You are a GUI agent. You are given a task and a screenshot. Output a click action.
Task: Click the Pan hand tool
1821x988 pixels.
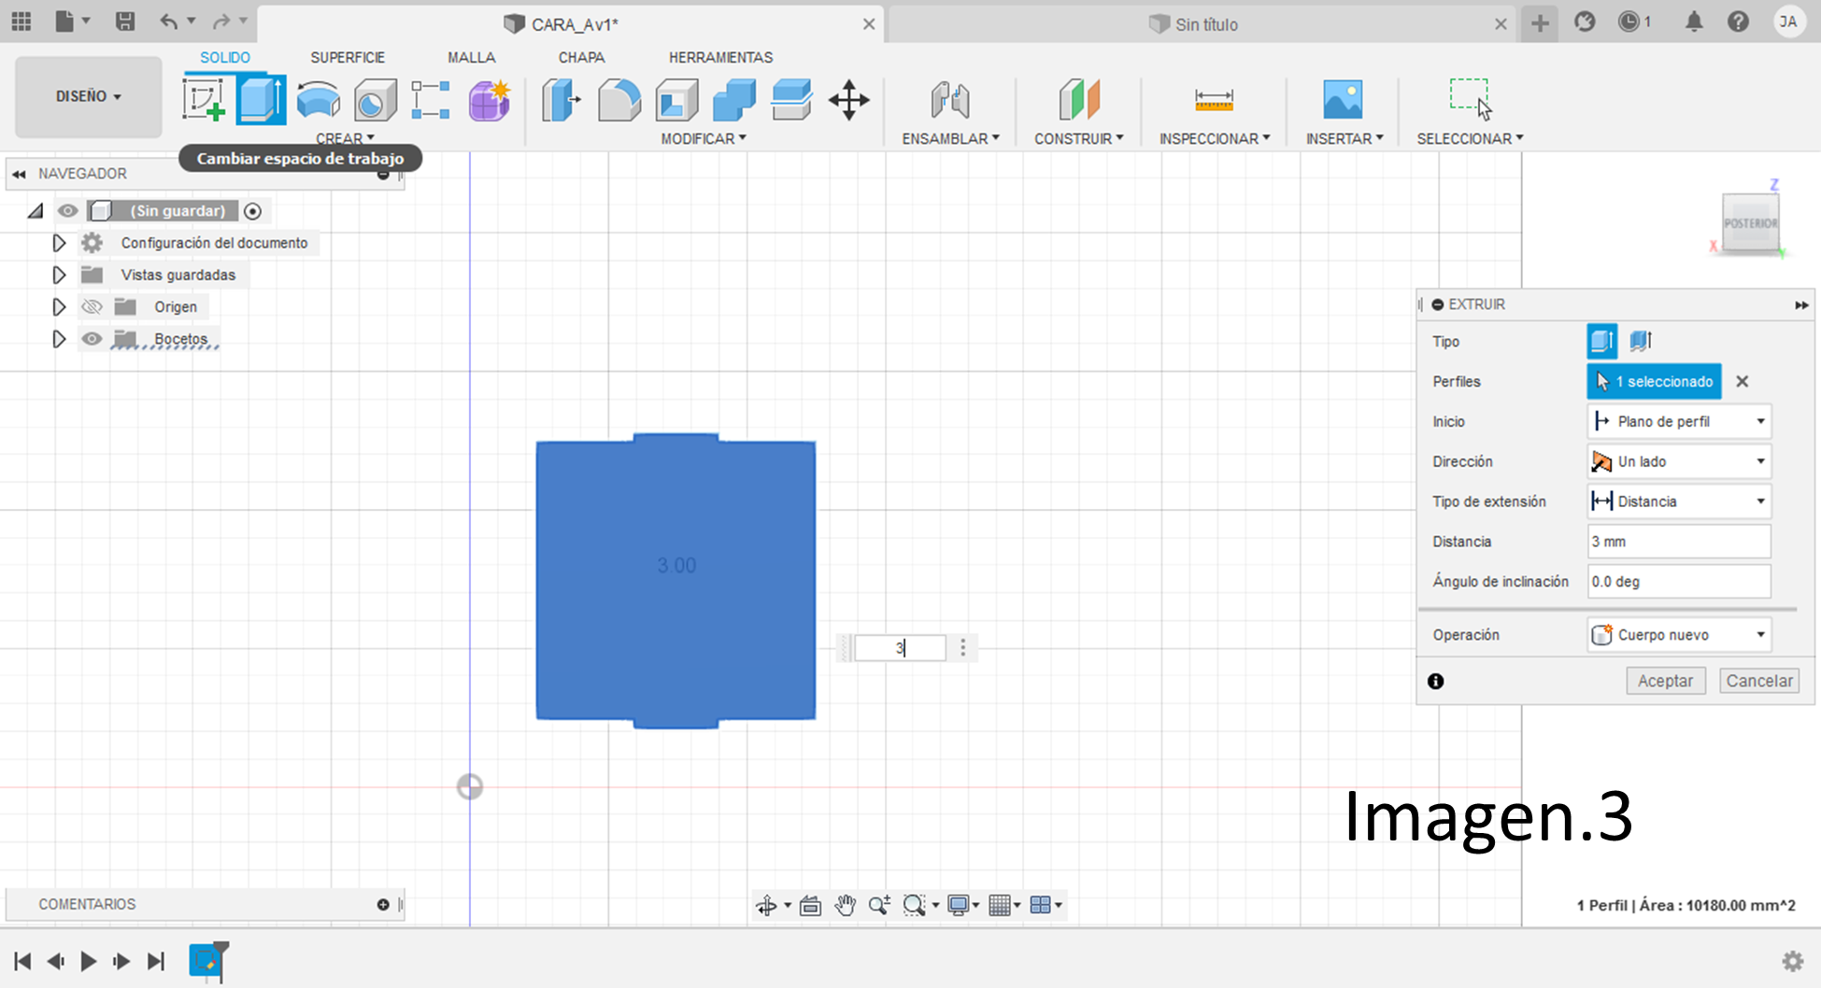[x=845, y=905]
